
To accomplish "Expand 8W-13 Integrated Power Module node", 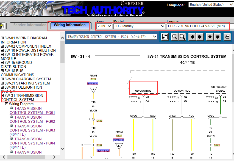I will (2, 54).
